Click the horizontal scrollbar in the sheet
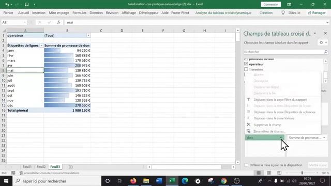Screen dimensions: 331x186 point(186,167)
